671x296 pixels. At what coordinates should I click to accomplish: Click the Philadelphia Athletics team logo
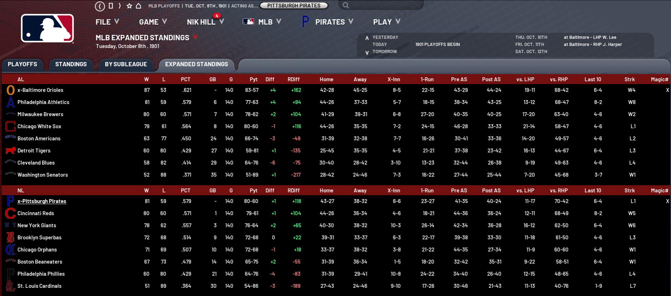[10, 102]
